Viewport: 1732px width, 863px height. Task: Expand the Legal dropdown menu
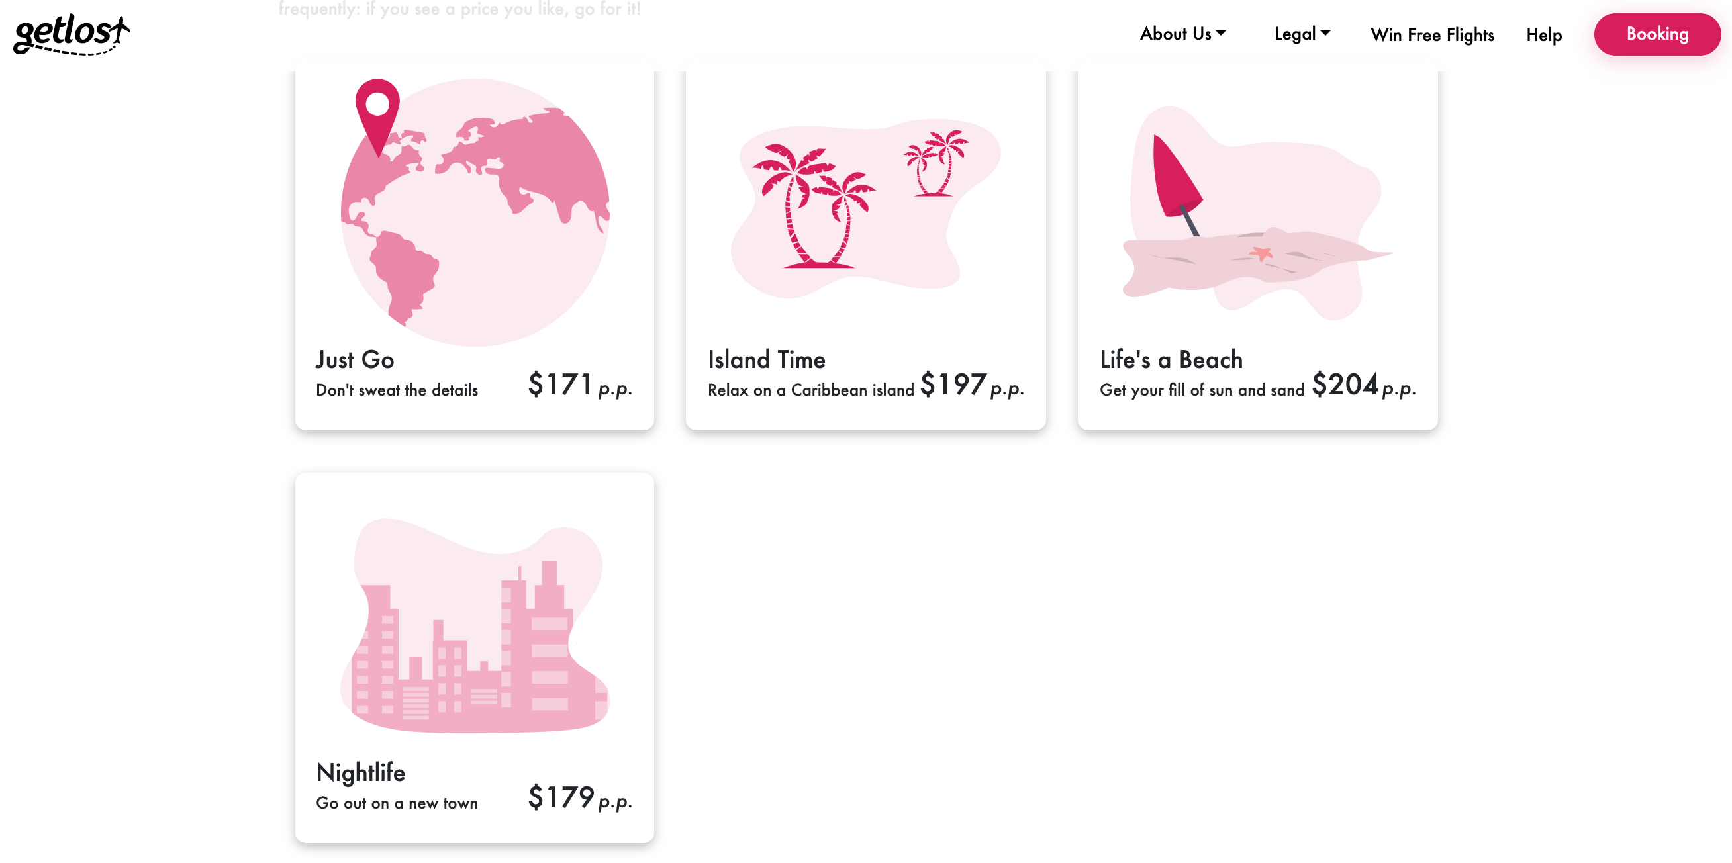(1302, 34)
